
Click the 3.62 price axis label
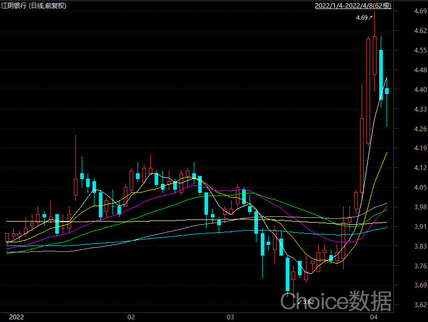coord(421,305)
